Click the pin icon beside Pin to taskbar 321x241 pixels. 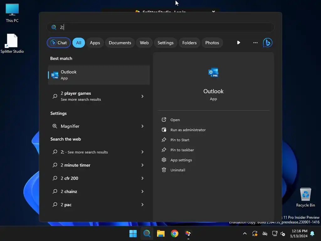(x=164, y=150)
